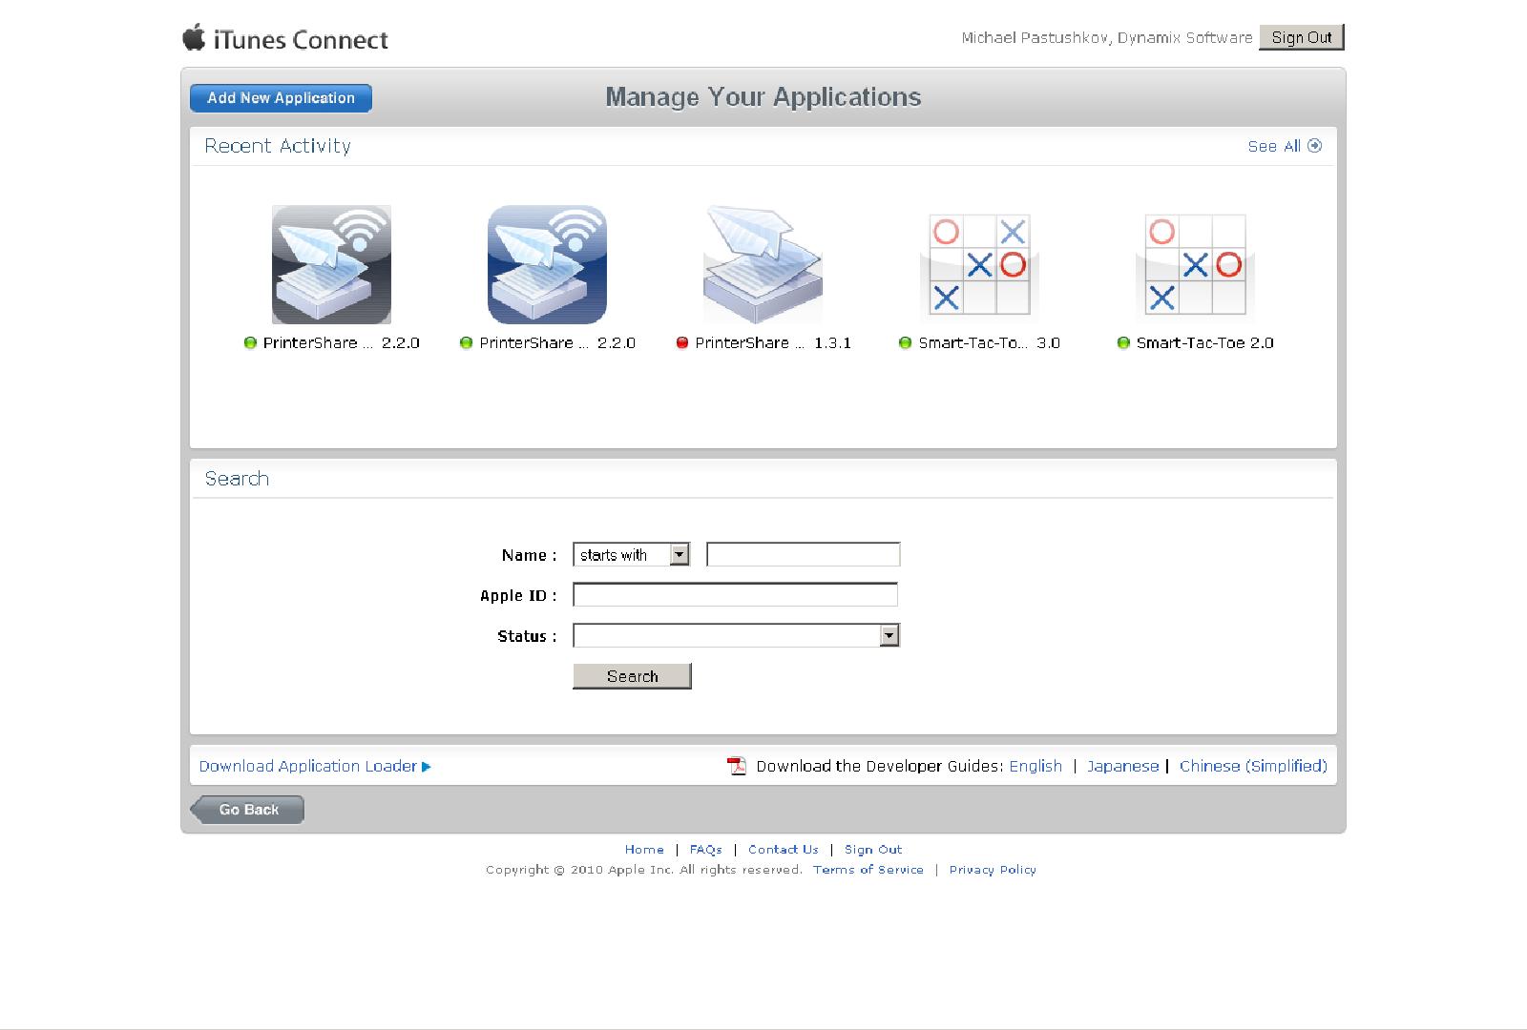Viewport: 1527px width, 1030px height.
Task: Click the Apple logo in the header
Action: pyautogui.click(x=194, y=37)
